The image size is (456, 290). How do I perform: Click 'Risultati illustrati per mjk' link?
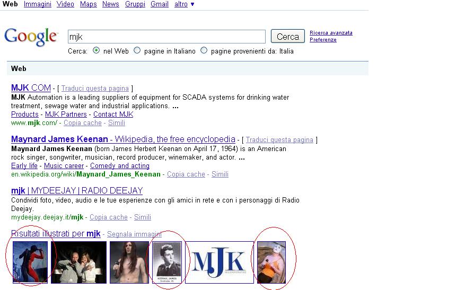[x=56, y=233]
